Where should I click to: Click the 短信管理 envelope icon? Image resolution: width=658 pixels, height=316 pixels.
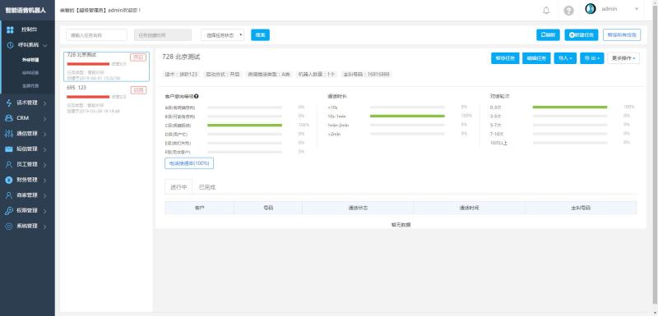tap(9, 149)
